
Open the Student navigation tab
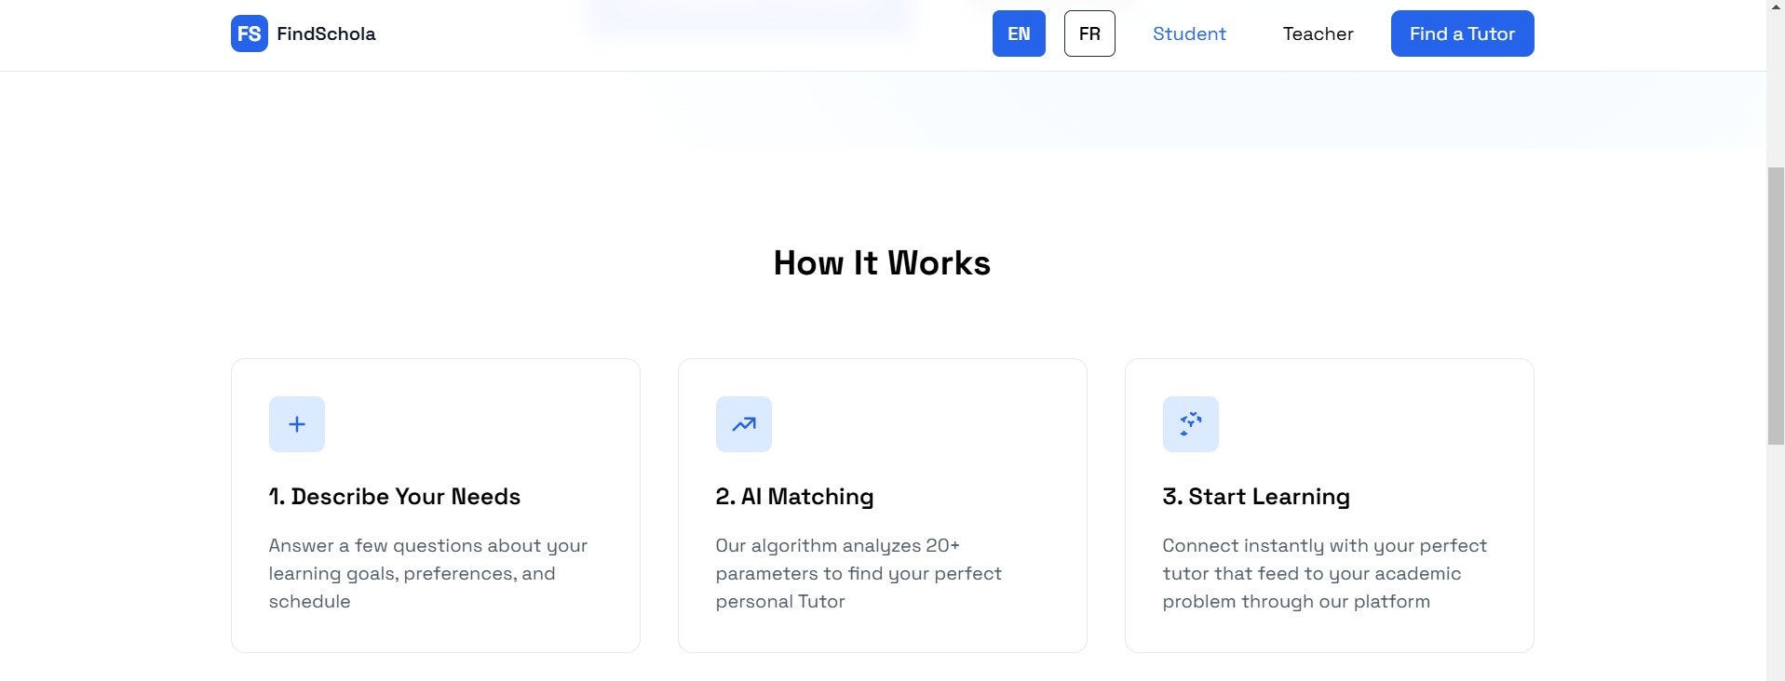tap(1189, 33)
